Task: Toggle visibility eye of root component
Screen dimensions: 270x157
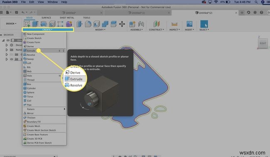Action: click(8, 40)
